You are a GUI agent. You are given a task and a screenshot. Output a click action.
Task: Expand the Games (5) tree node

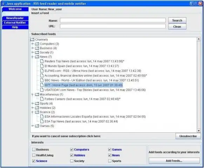click(33, 126)
